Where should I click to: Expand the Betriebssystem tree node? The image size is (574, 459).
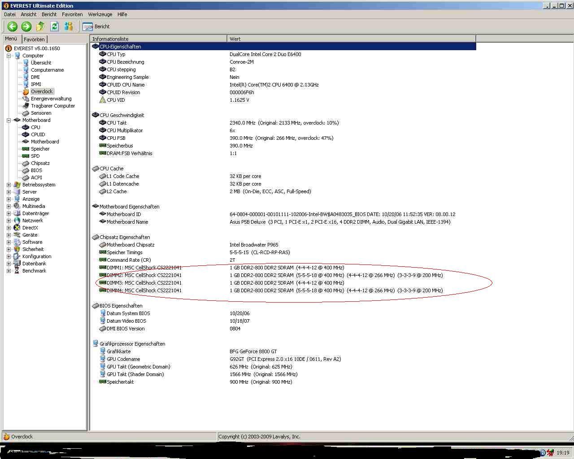point(9,185)
